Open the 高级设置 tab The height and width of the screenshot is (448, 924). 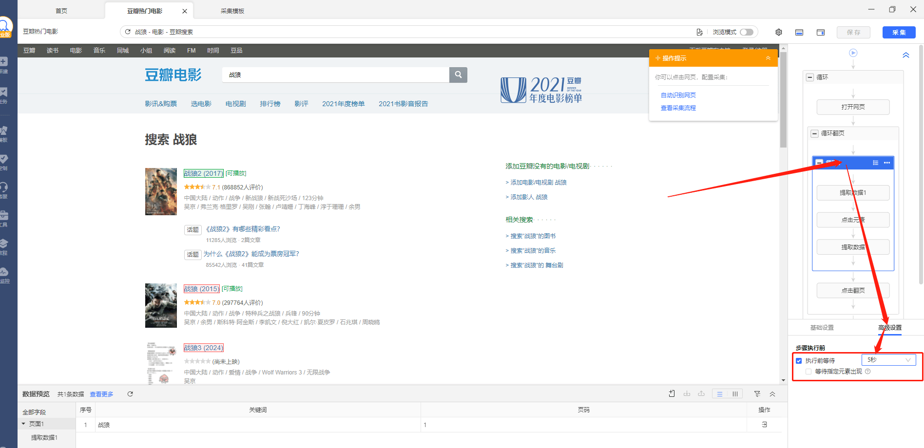coord(890,328)
